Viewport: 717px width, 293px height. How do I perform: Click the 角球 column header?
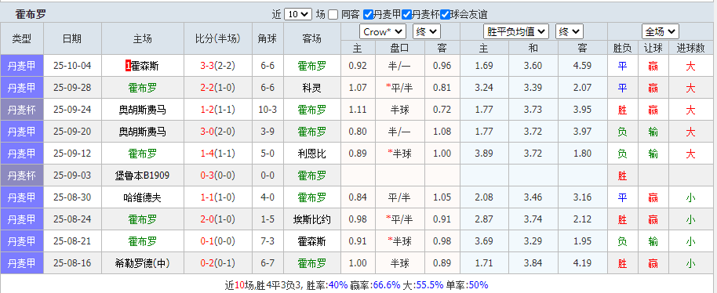click(x=268, y=39)
